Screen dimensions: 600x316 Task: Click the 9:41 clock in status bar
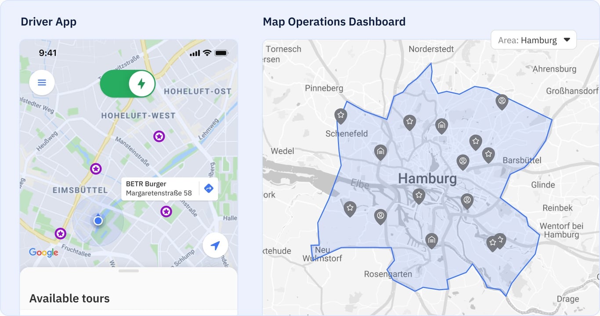pyautogui.click(x=47, y=53)
